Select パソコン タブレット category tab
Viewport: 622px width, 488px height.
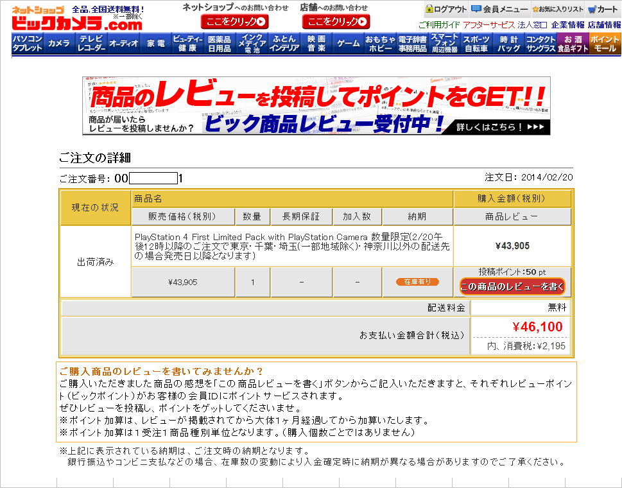[x=28, y=43]
